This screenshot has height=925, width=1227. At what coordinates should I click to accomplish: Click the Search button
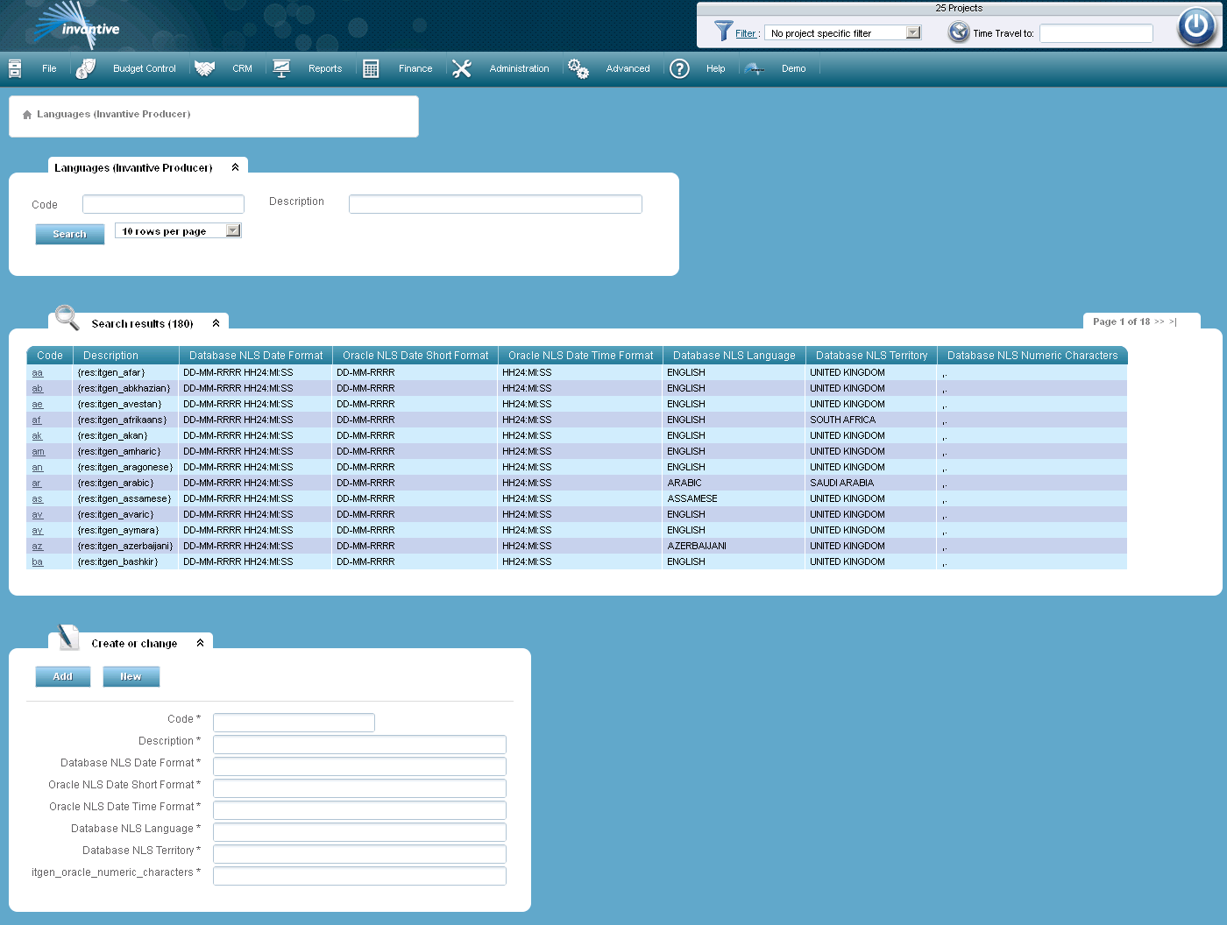pos(70,234)
